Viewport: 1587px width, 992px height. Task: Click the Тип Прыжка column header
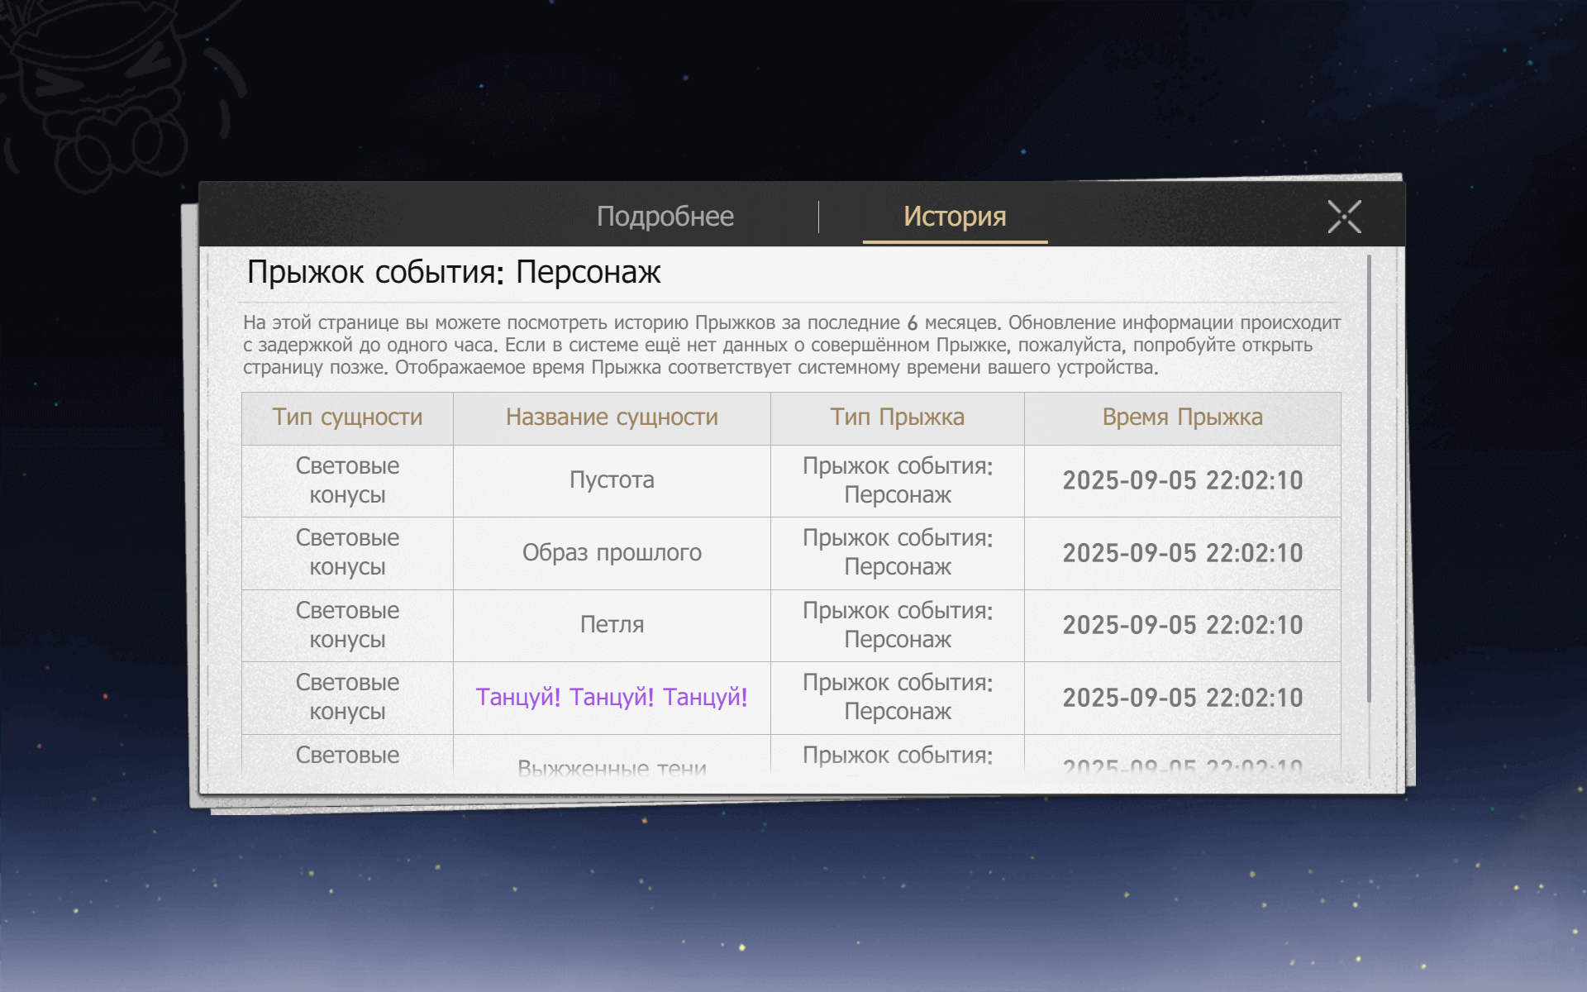pos(897,417)
